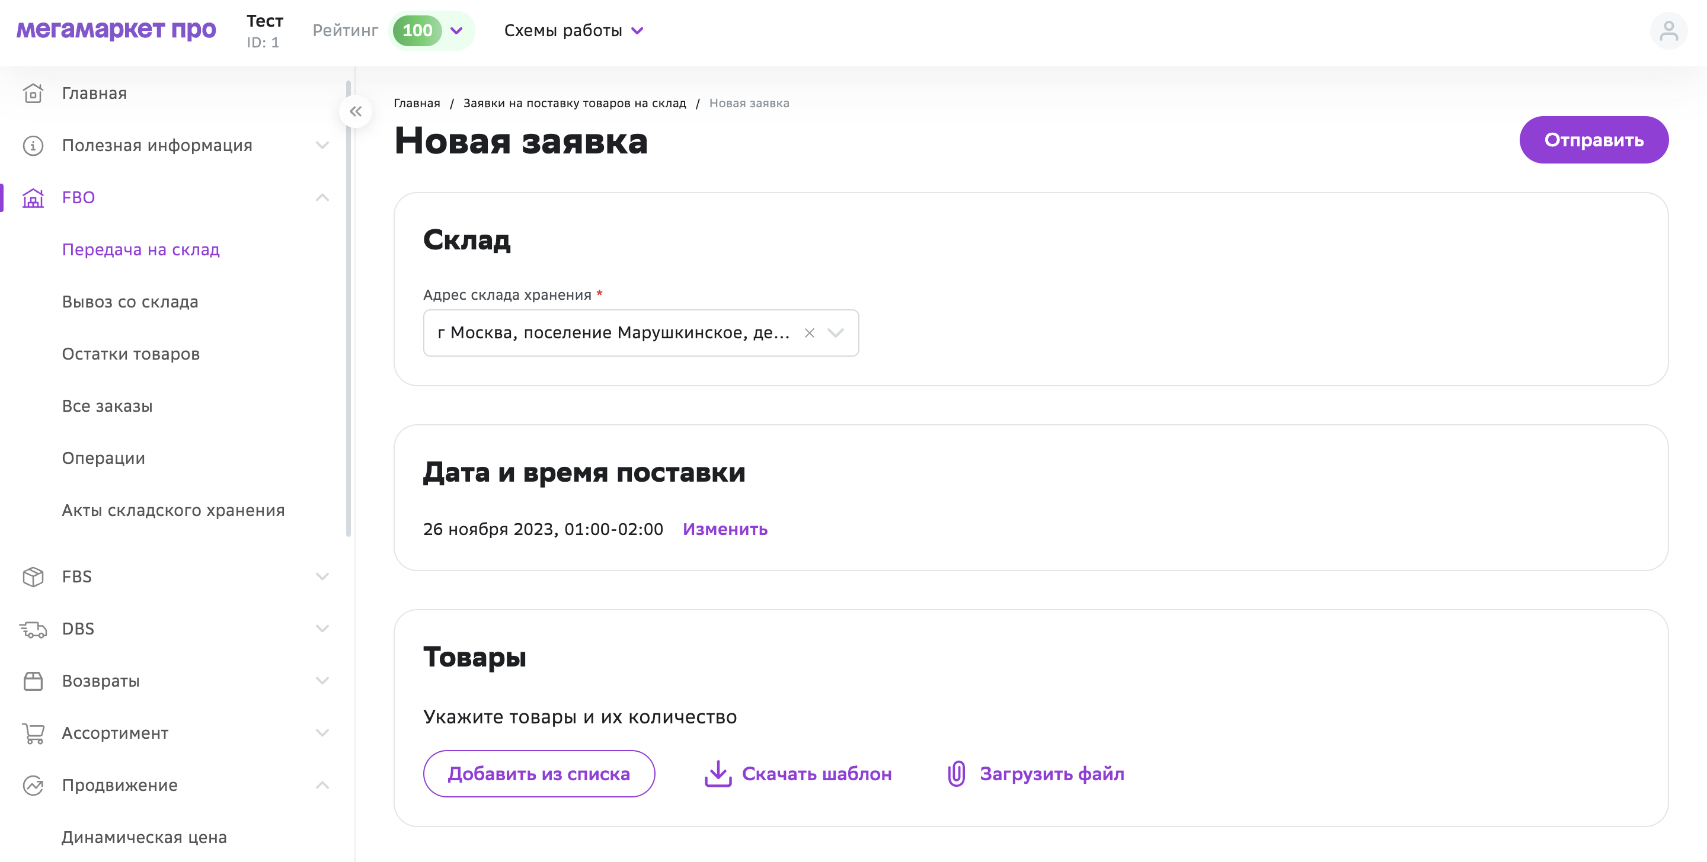Image resolution: width=1707 pixels, height=862 pixels.
Task: Open Остатки товаров menu item
Action: tap(130, 354)
